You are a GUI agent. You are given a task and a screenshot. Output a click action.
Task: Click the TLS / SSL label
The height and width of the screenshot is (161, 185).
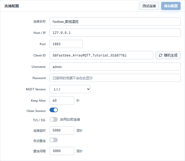coord(39,120)
